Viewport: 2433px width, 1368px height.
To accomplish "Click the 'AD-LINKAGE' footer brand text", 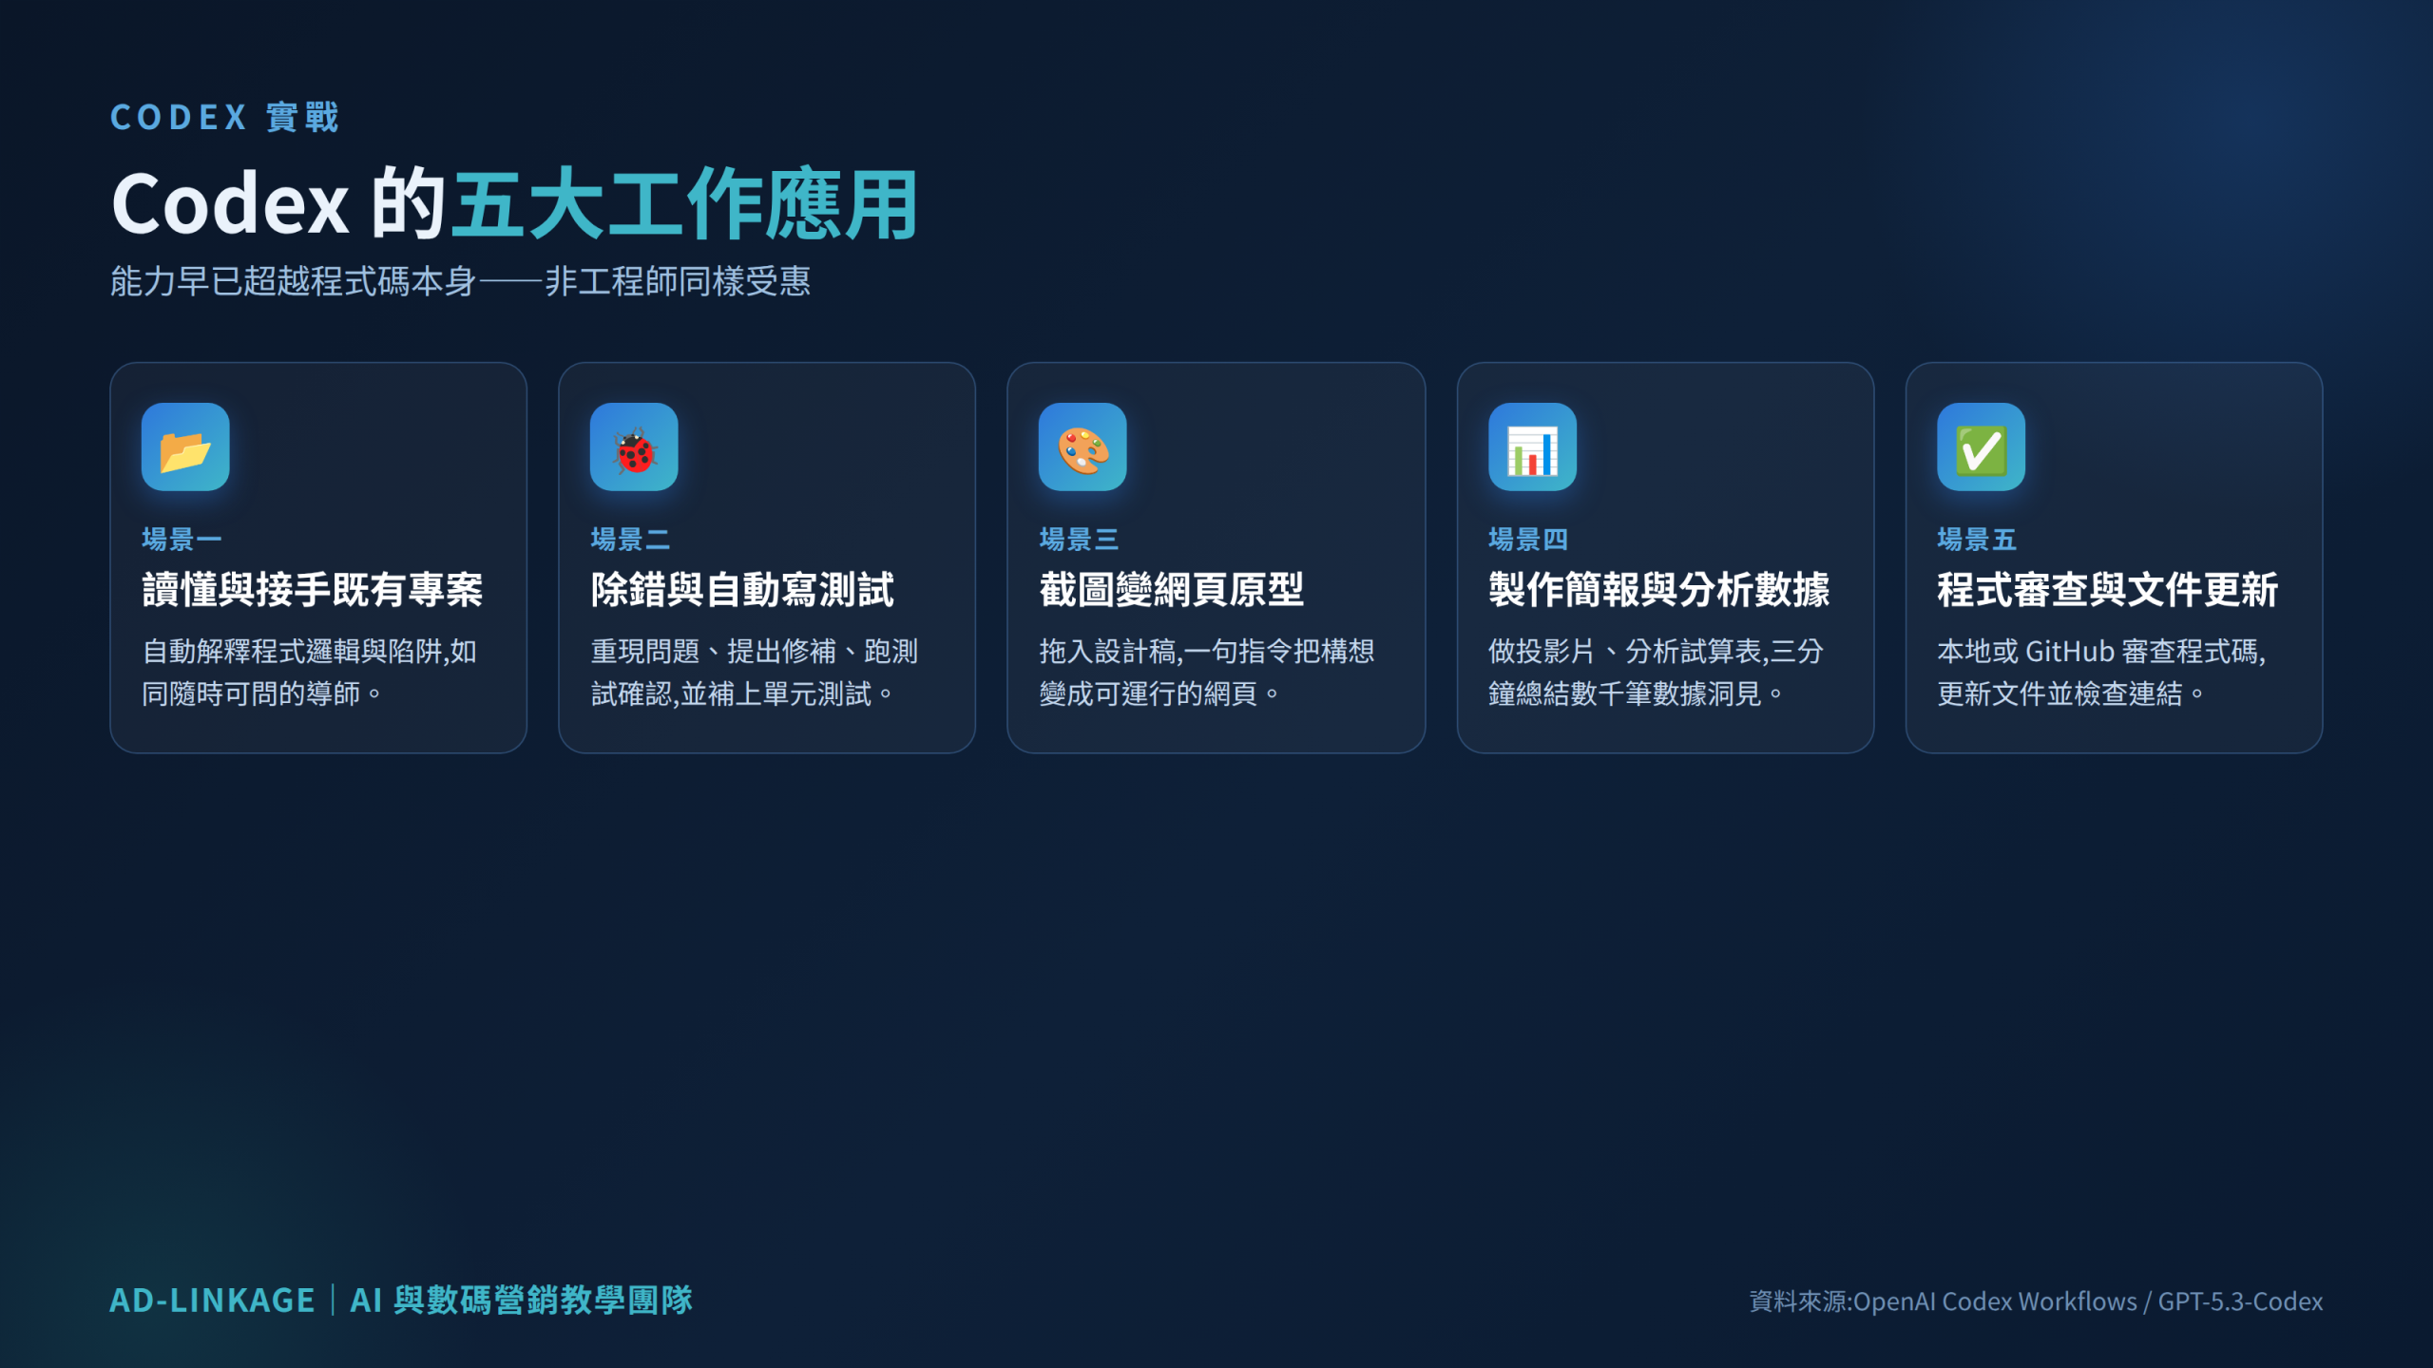I will [x=212, y=1301].
